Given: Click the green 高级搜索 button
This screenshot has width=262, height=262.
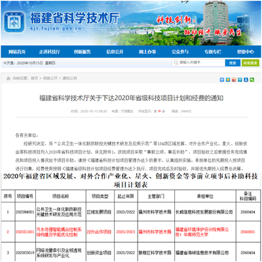Looking at the screenshot, I should (250, 63).
